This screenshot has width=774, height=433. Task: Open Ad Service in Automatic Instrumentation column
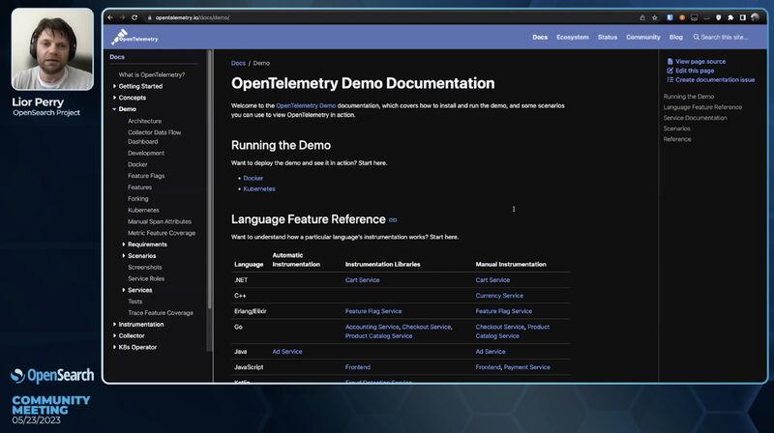286,352
